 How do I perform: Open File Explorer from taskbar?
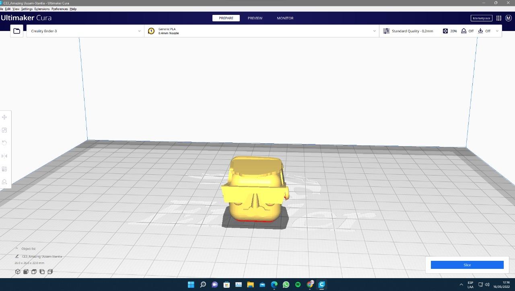click(x=250, y=285)
